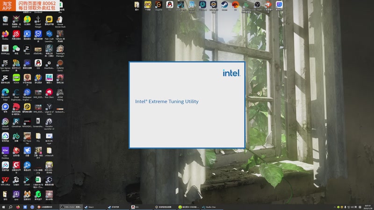This screenshot has width=374, height=210.
Task: Open the Steam icon in top row
Action: click(224, 6)
